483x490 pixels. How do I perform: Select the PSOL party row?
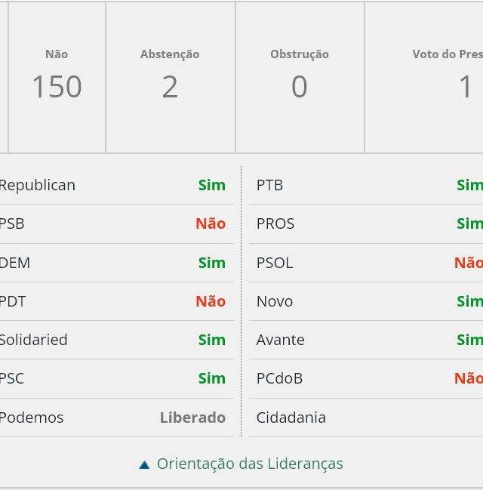[368, 263]
